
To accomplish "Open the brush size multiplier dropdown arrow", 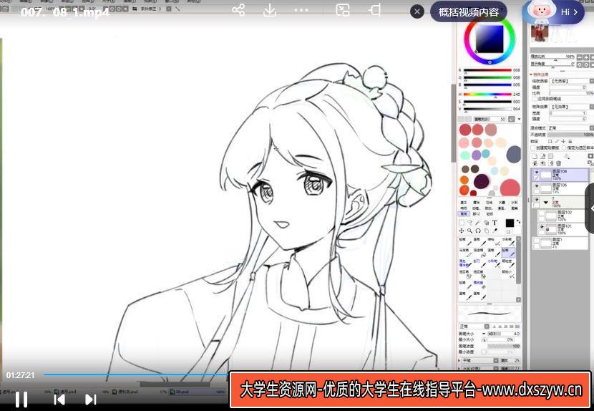I will [x=484, y=334].
